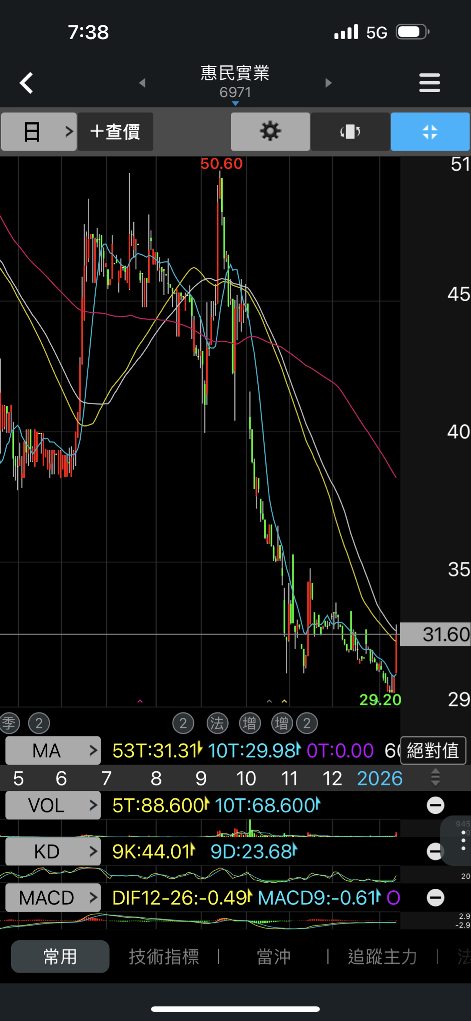The height and width of the screenshot is (1021, 471).
Task: Switch to next stock with right triangle
Action: click(x=328, y=83)
